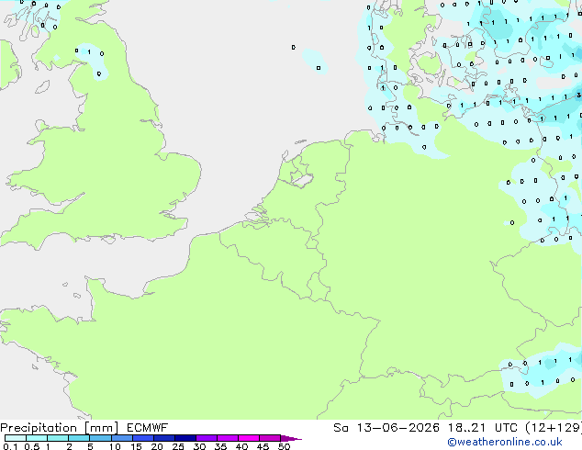Pick the 10–15 mm legend color swatch

click(122, 438)
